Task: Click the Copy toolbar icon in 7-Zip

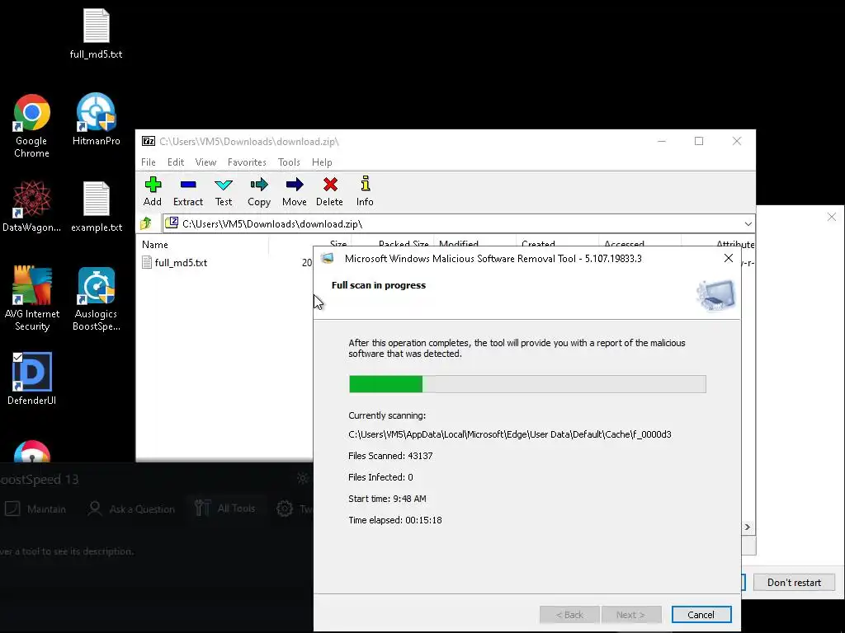Action: [x=258, y=191]
